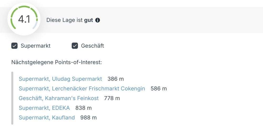Screen dimensions: 263x127
Task: Click the 988 m distance value
Action: (88, 118)
